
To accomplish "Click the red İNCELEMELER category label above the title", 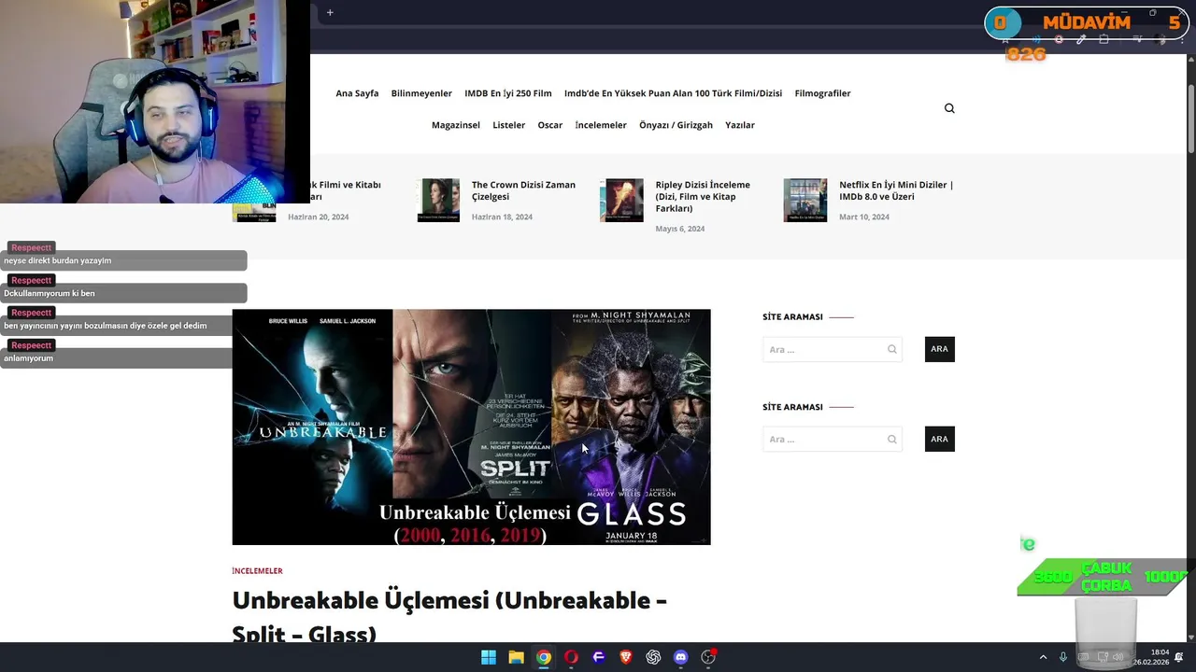I will pyautogui.click(x=257, y=571).
